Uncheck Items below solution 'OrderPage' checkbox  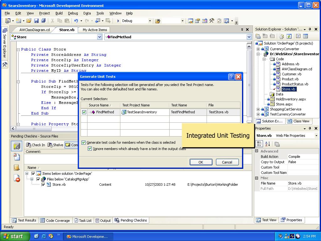click(x=33, y=174)
